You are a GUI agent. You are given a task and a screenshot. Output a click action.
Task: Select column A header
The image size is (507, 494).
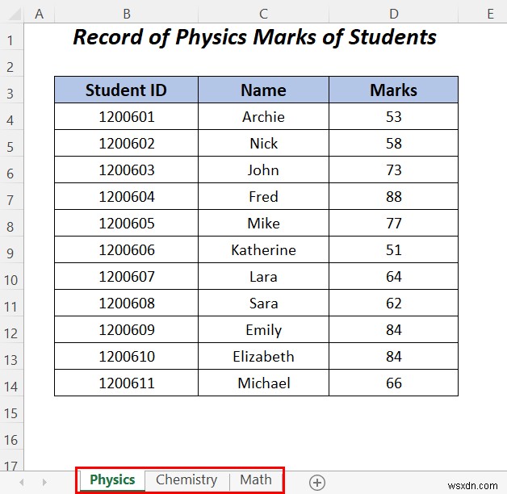pos(39,14)
